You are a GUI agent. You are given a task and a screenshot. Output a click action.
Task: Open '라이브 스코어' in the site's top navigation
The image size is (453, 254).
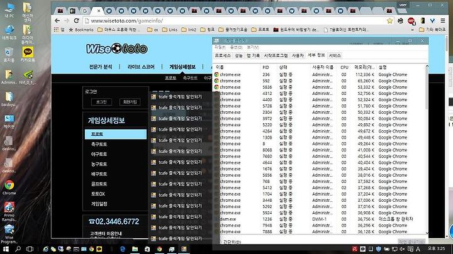[x=141, y=67]
